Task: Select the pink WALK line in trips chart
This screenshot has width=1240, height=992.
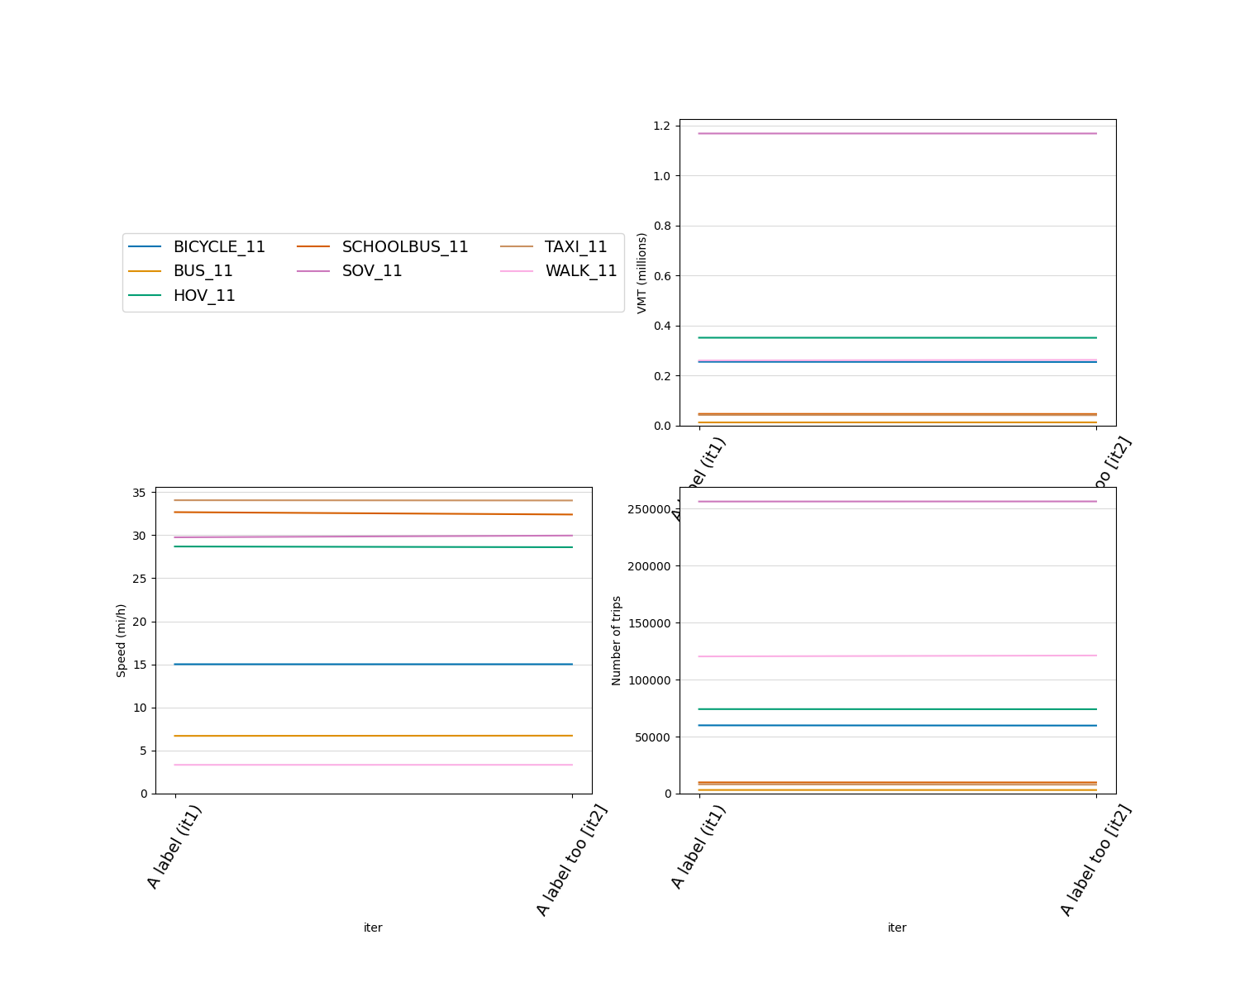Action: [x=897, y=656]
